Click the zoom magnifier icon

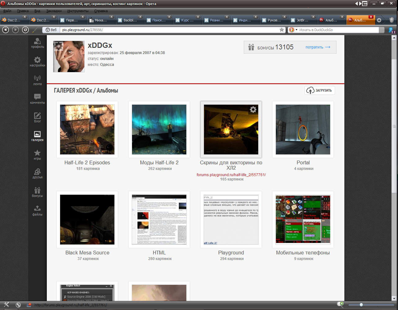click(x=340, y=305)
